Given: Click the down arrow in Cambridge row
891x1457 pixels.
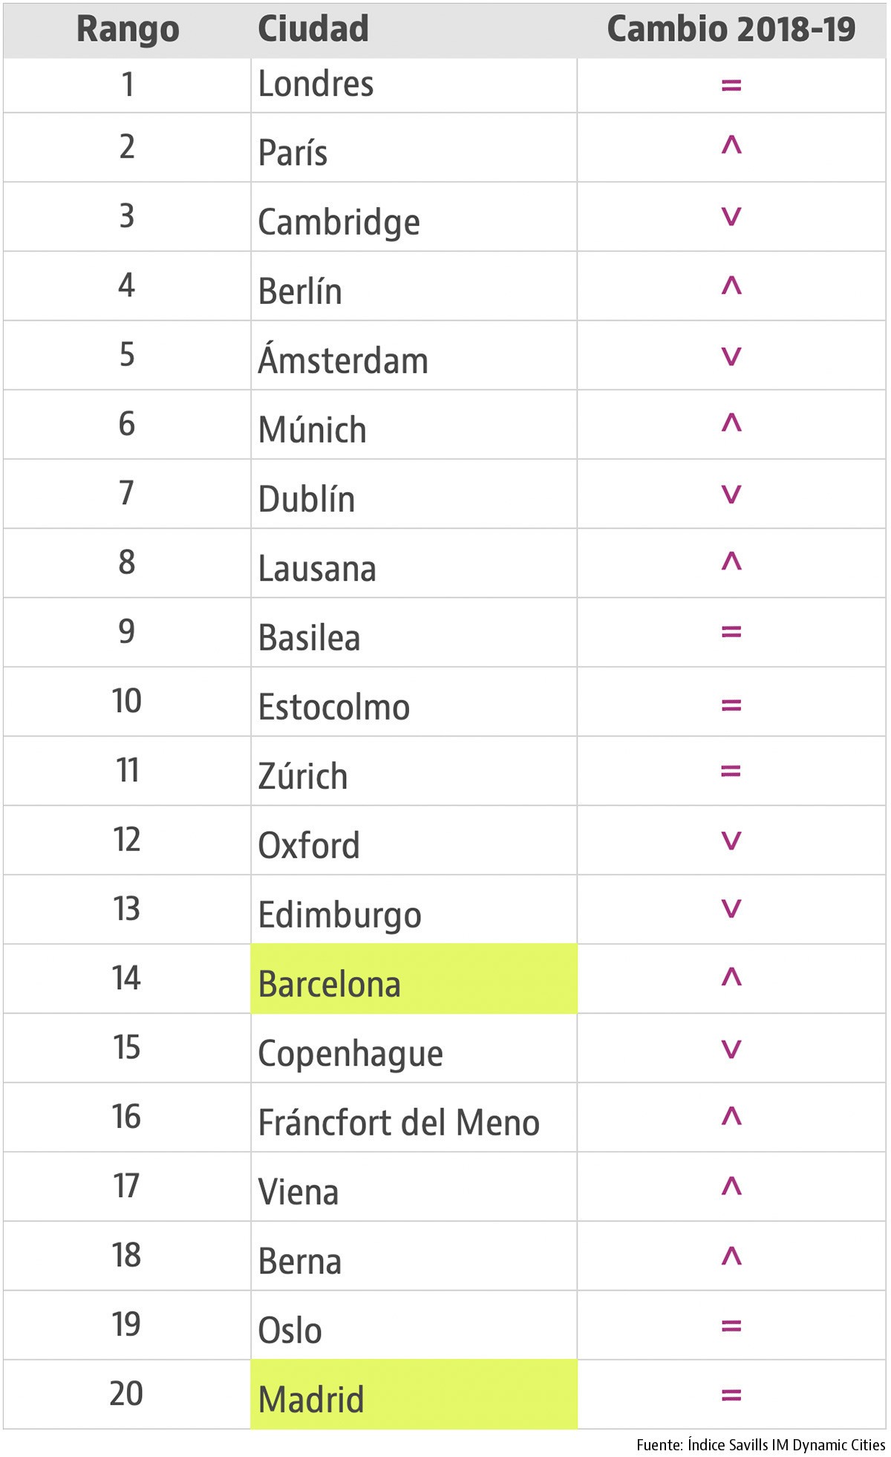Looking at the screenshot, I should 731,216.
